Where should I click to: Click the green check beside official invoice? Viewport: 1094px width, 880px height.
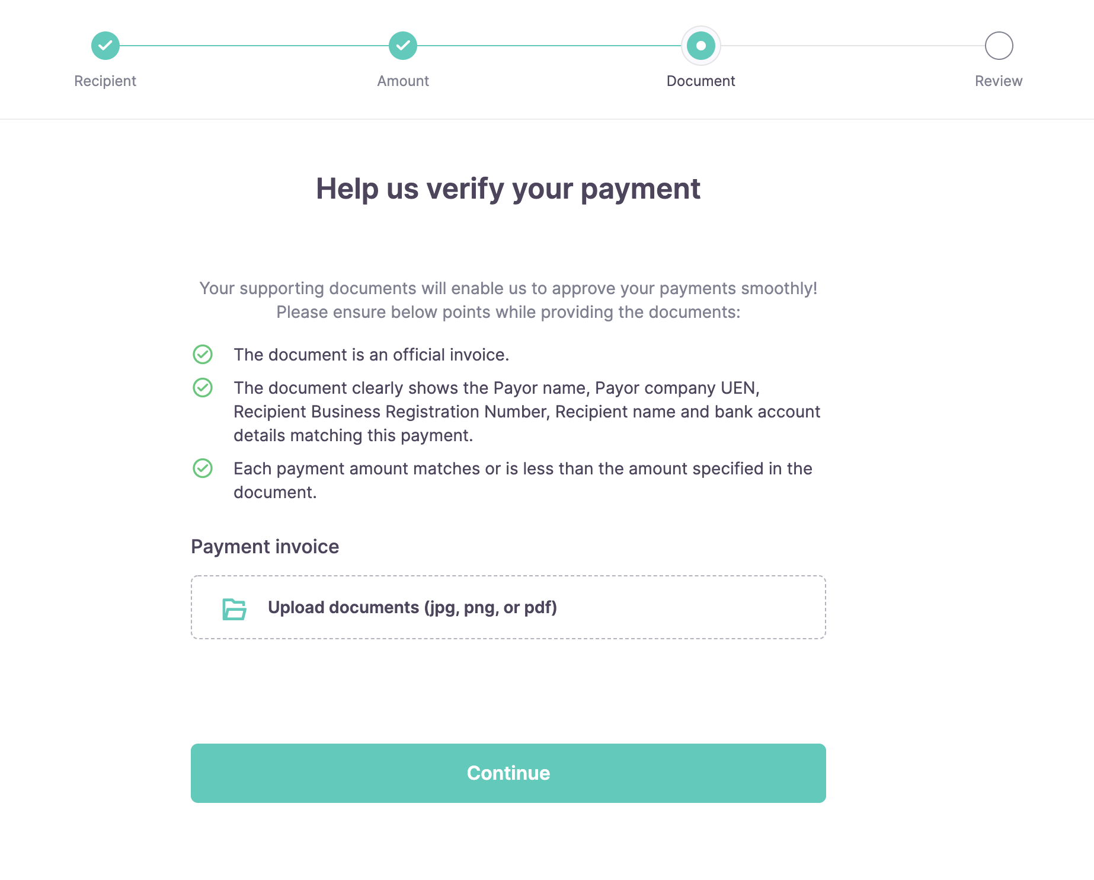click(x=203, y=355)
